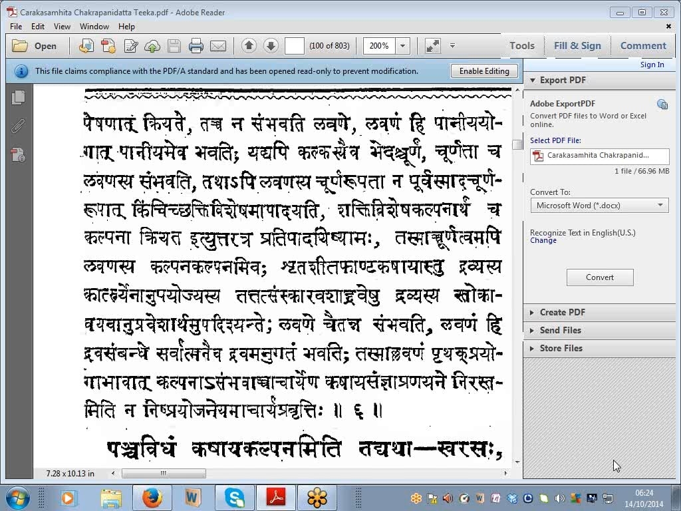Click the Convert button

[599, 277]
